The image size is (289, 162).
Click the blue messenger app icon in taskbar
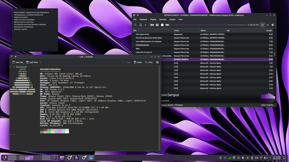click(91, 157)
